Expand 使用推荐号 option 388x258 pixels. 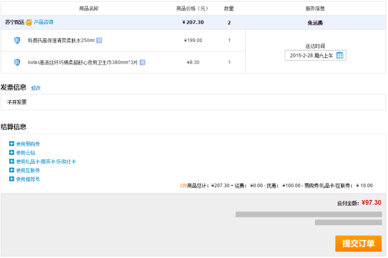pos(28,179)
